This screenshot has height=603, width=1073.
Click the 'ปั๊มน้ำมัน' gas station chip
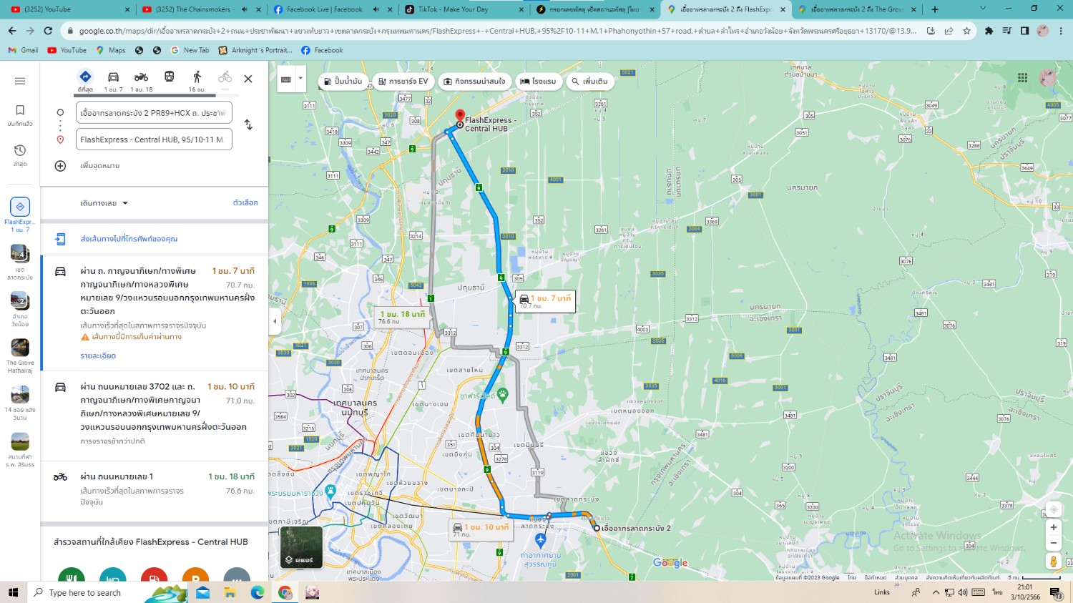[343, 82]
